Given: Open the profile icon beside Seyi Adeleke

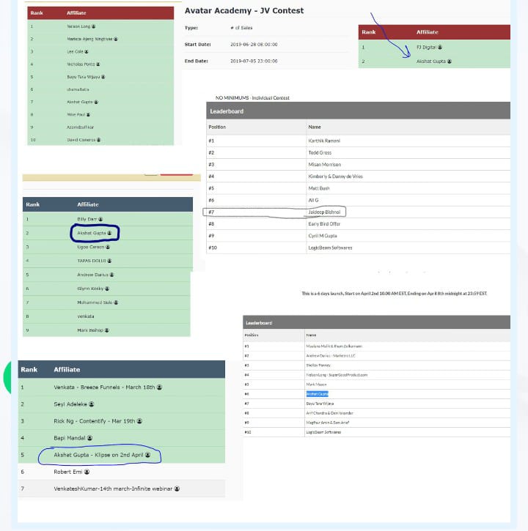Looking at the screenshot, I should 92,404.
